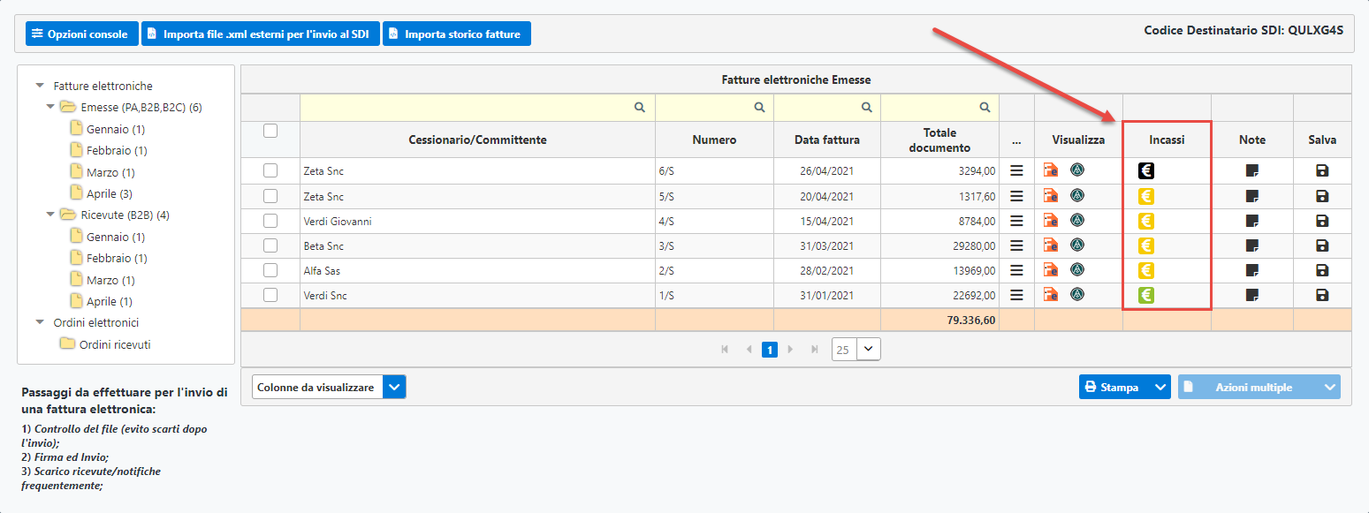
Task: Tick the checkbox for Zeta Snc invoice 6/S
Action: [270, 171]
